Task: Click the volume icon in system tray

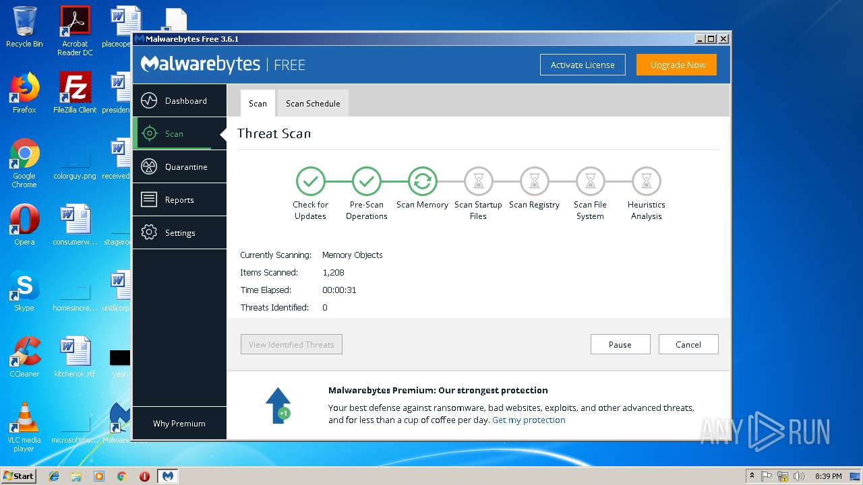Action: point(799,476)
